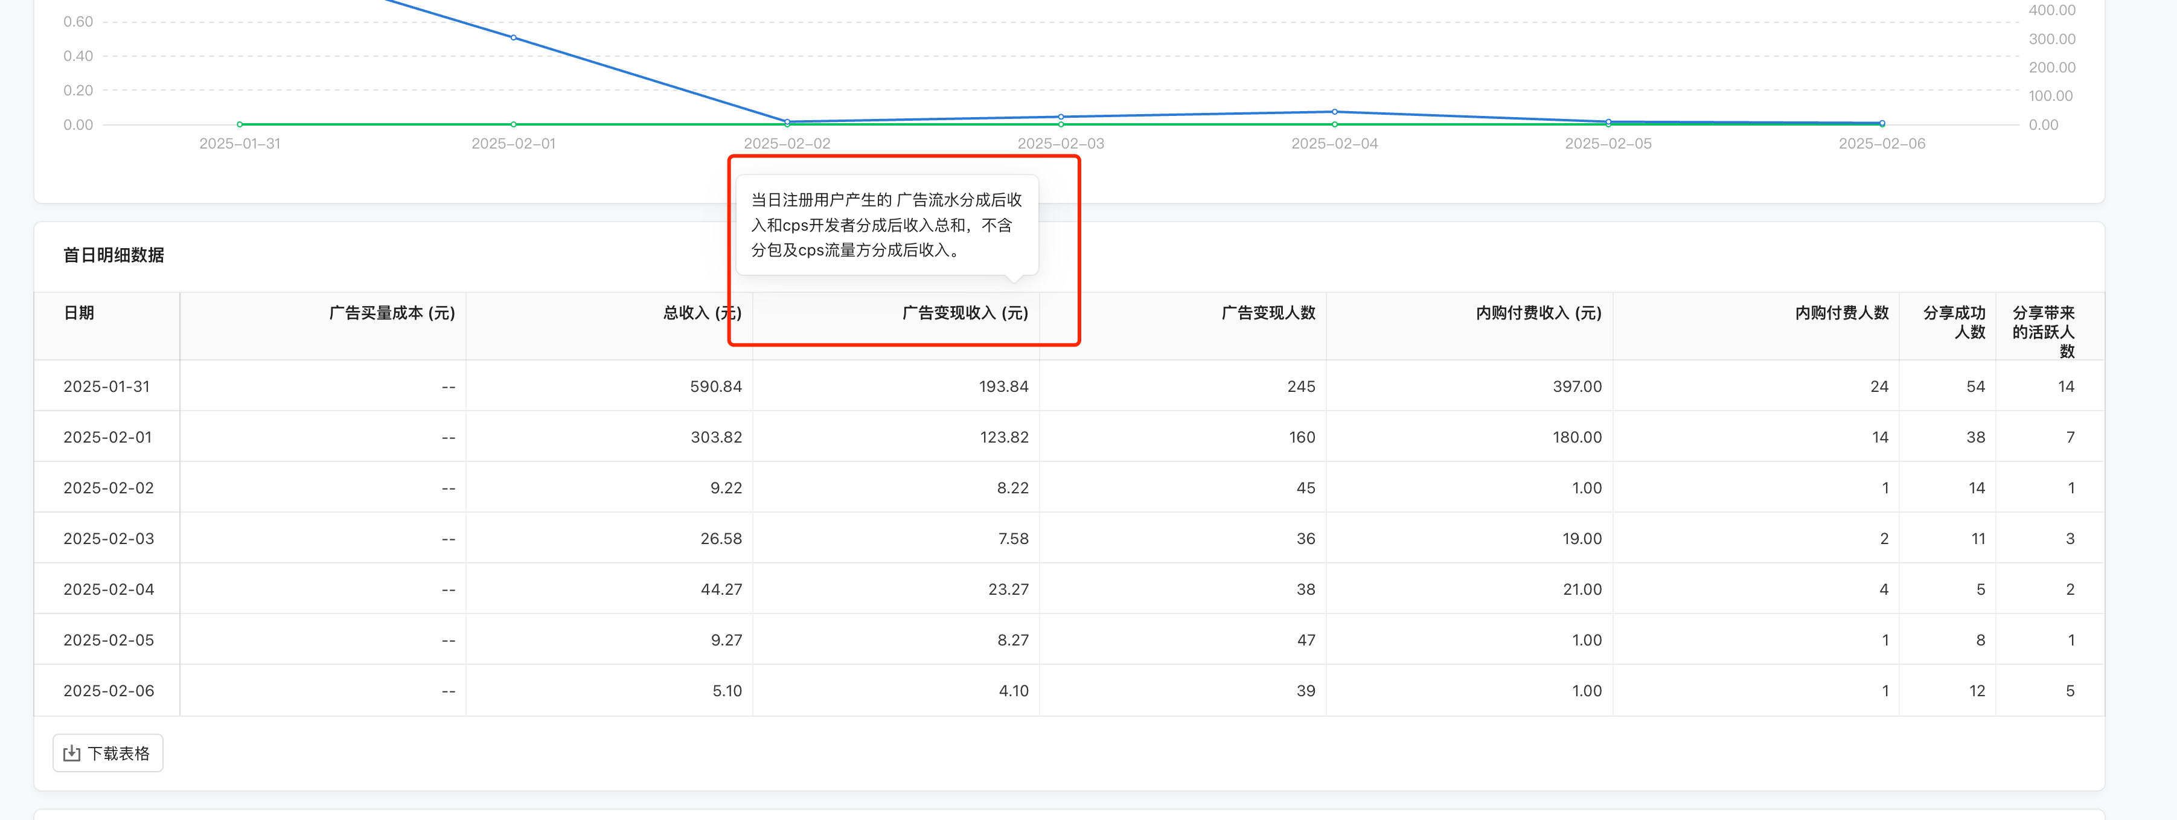Click ad revenue value 7.58
This screenshot has height=820, width=2177.
click(1013, 539)
